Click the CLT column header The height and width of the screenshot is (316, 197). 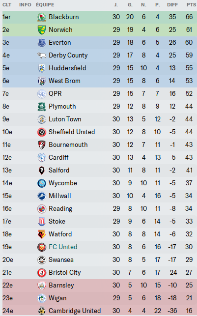coord(7,4)
